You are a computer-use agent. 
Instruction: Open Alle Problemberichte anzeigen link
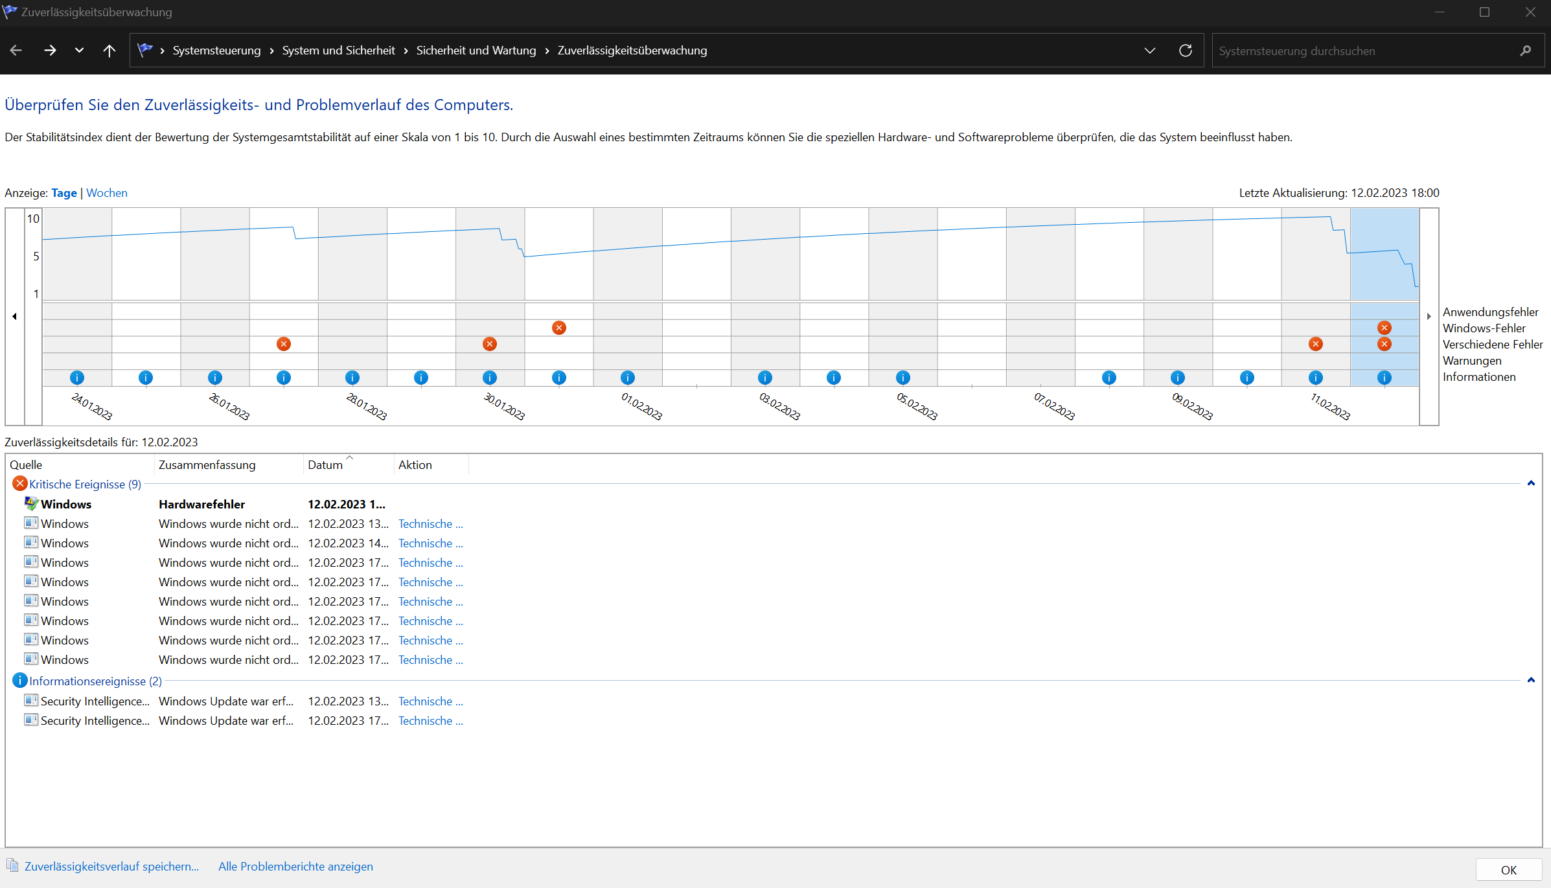coord(295,867)
